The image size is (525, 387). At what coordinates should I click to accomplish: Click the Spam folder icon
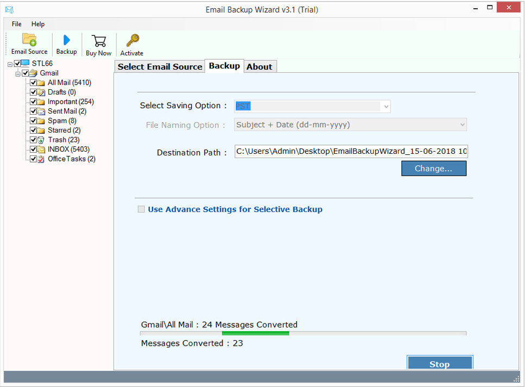pyautogui.click(x=41, y=121)
